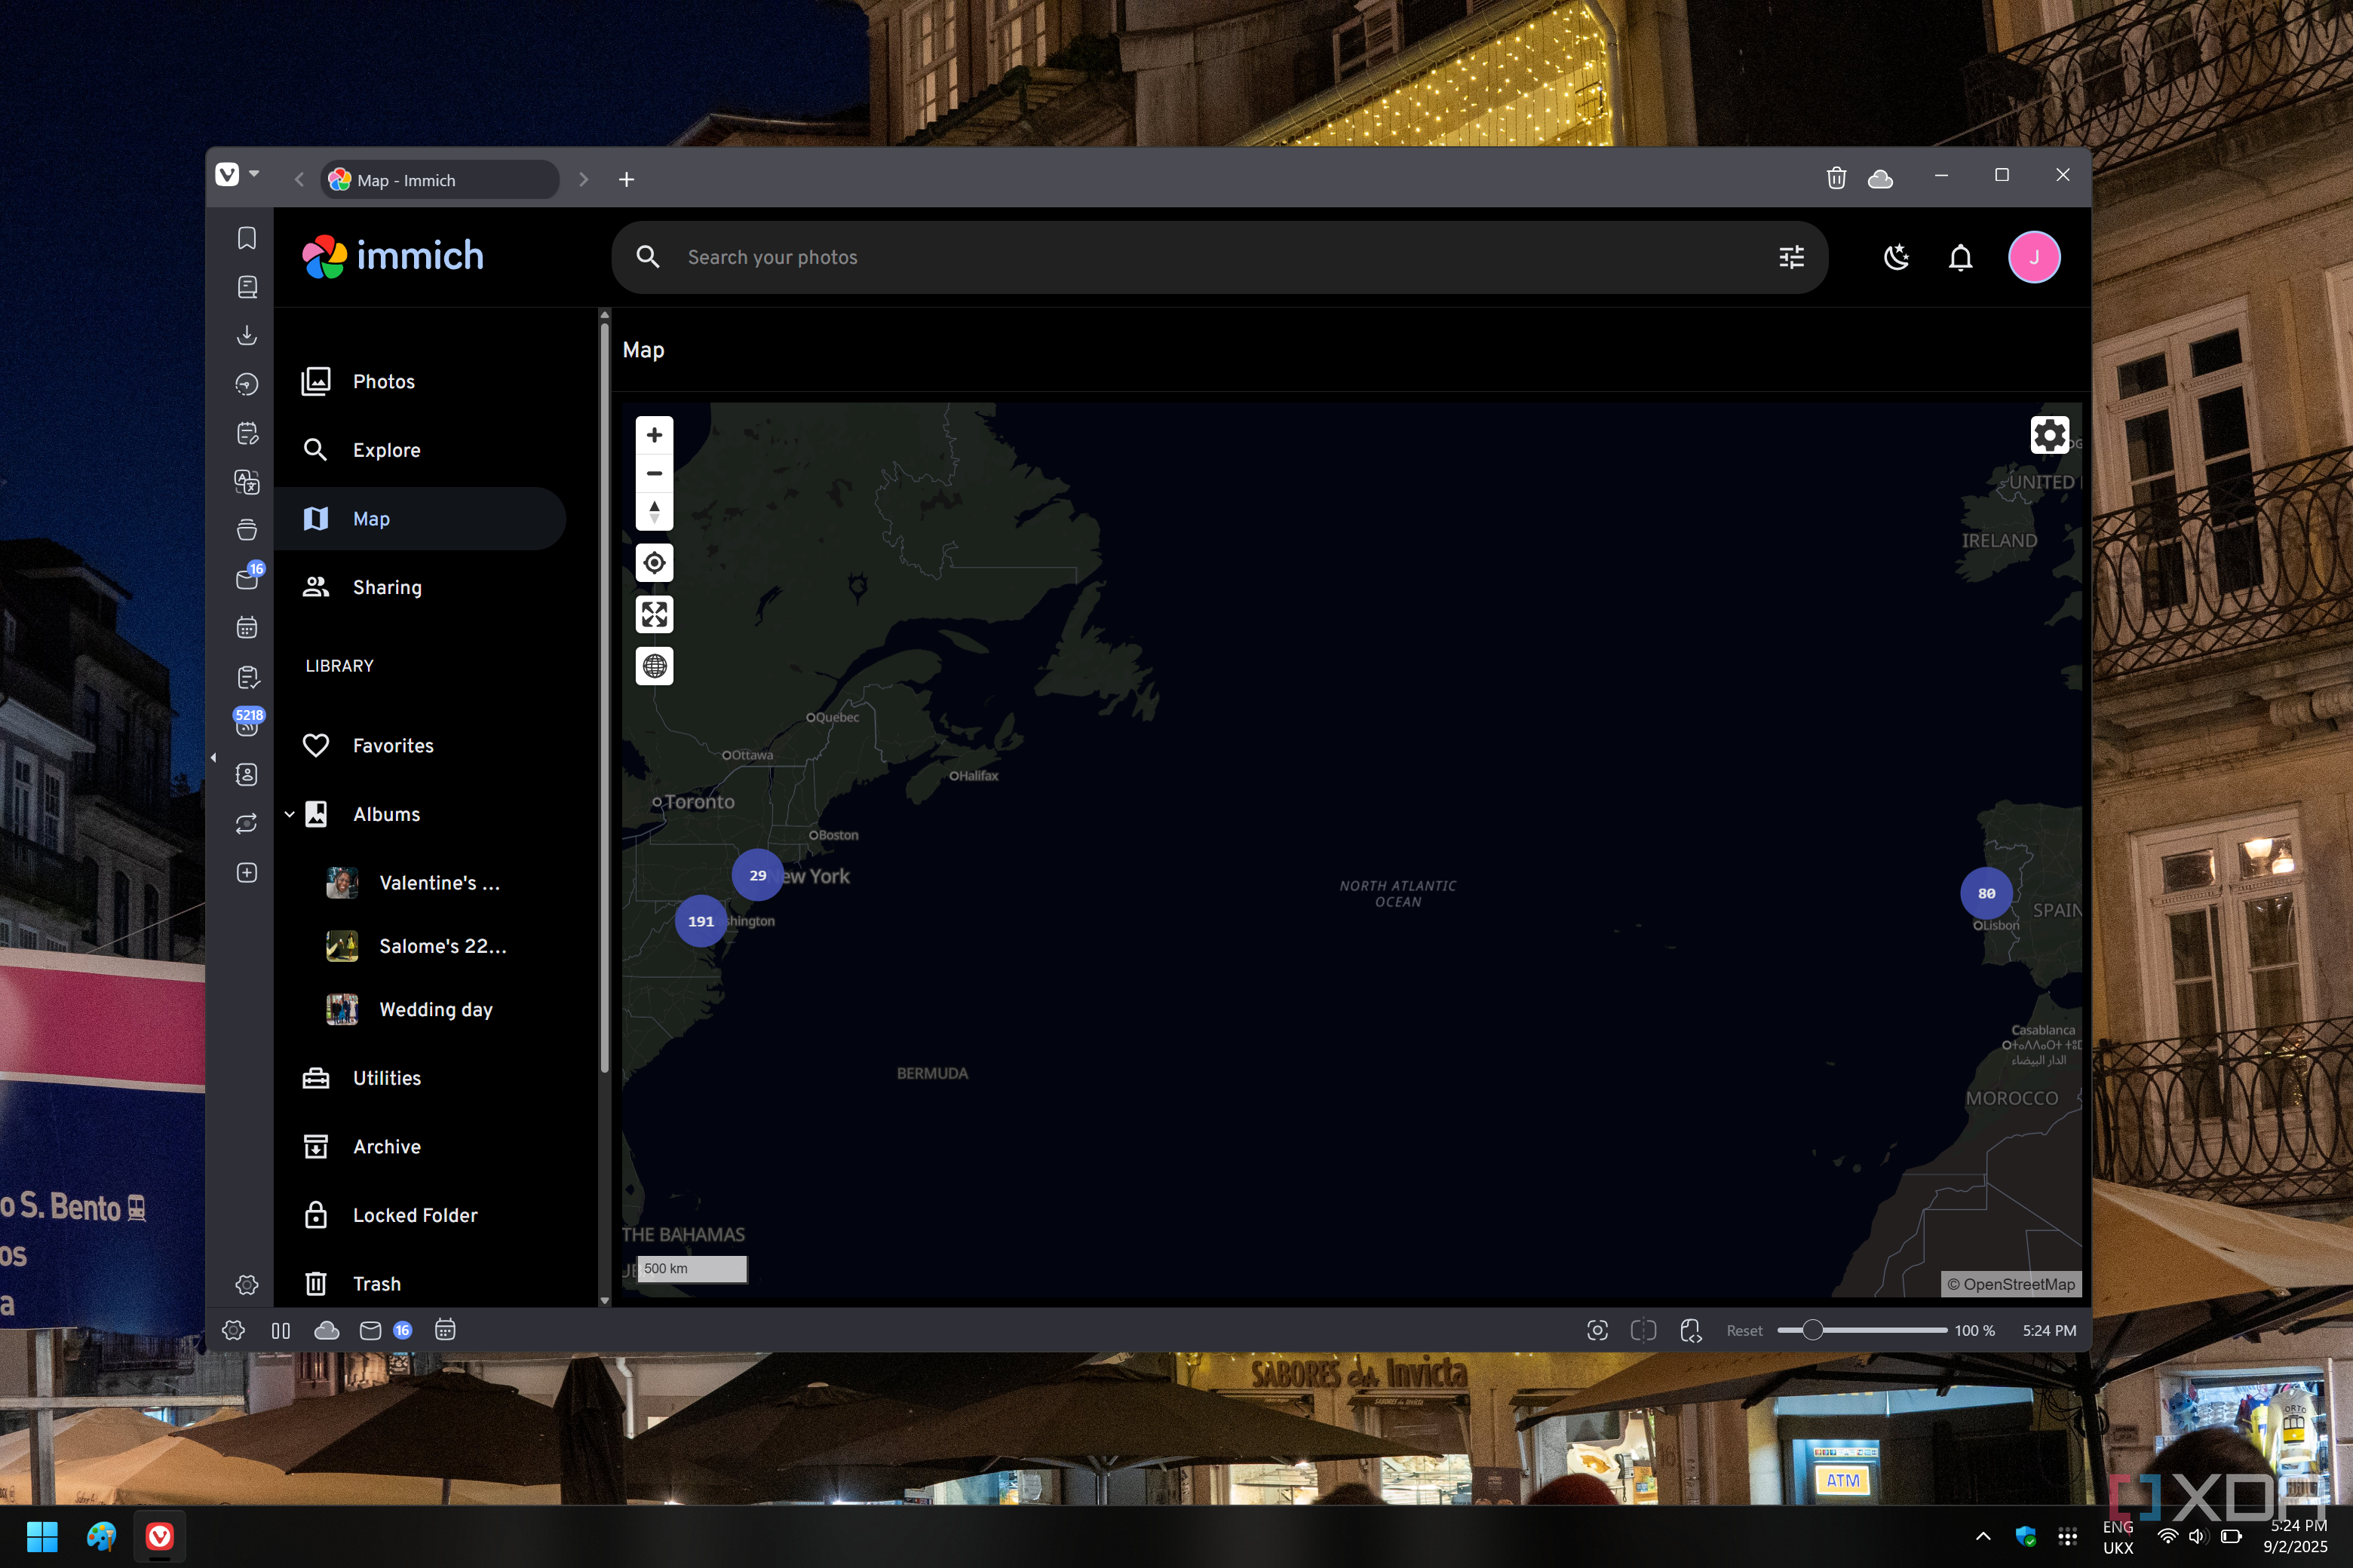Image resolution: width=2353 pixels, height=1568 pixels.
Task: Open the user account avatar J
Action: [x=2034, y=257]
